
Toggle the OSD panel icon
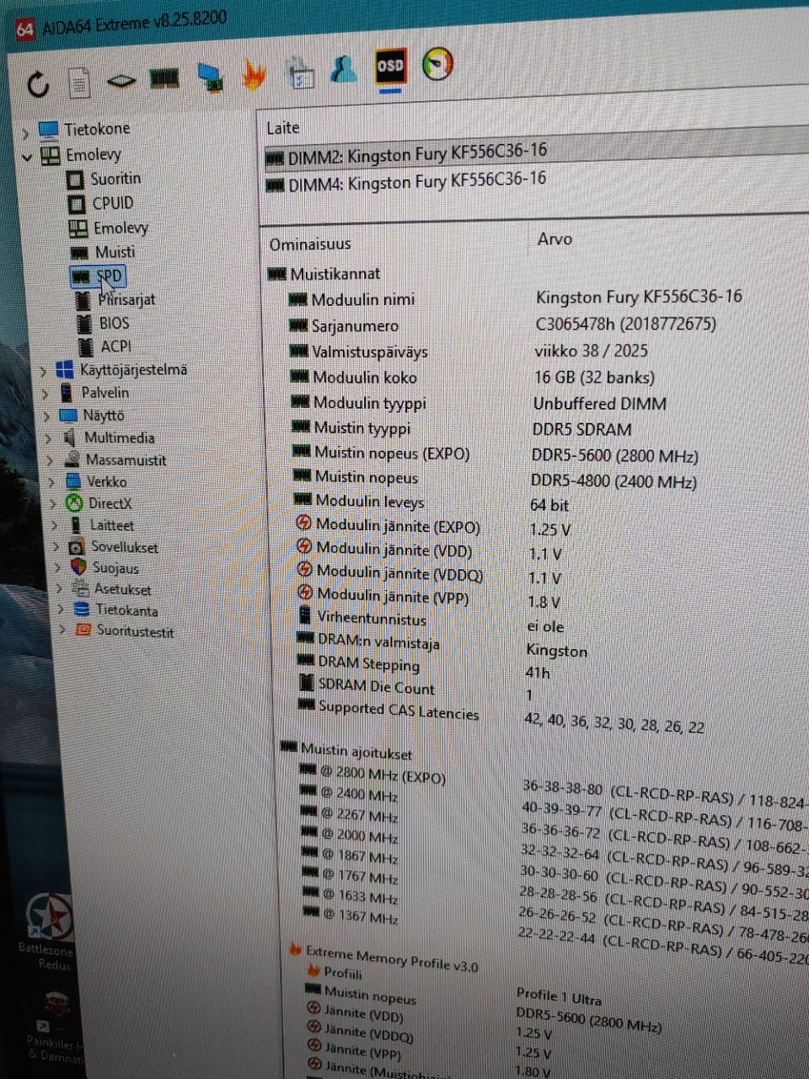click(x=389, y=66)
